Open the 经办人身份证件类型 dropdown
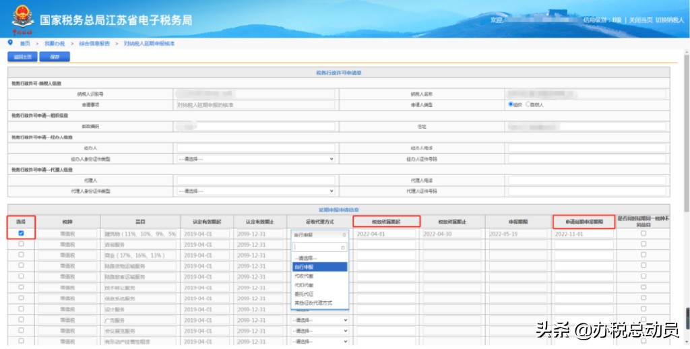Viewport: 690px width, 349px height. click(x=255, y=159)
